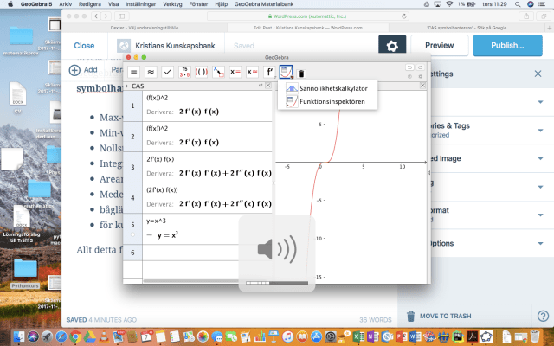Click the Publish... button
The height and width of the screenshot is (346, 554).
[x=501, y=46]
